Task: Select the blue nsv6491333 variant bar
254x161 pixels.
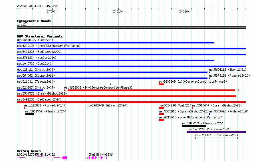Action: point(131,55)
